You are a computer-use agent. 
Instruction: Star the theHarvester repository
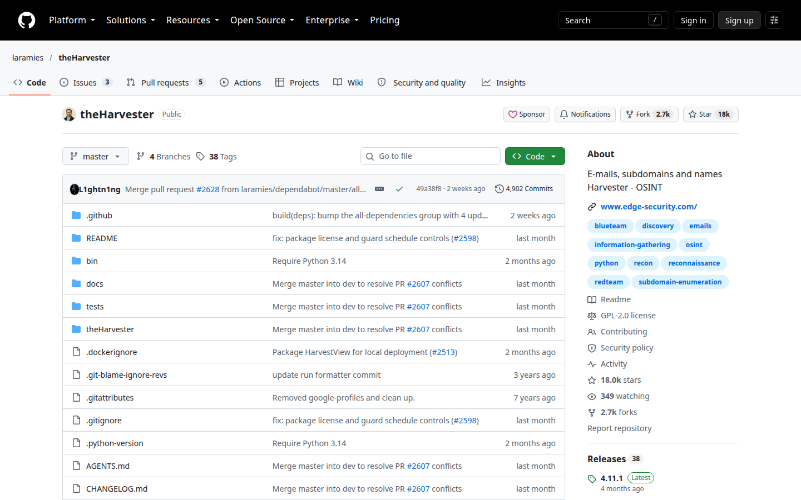711,114
